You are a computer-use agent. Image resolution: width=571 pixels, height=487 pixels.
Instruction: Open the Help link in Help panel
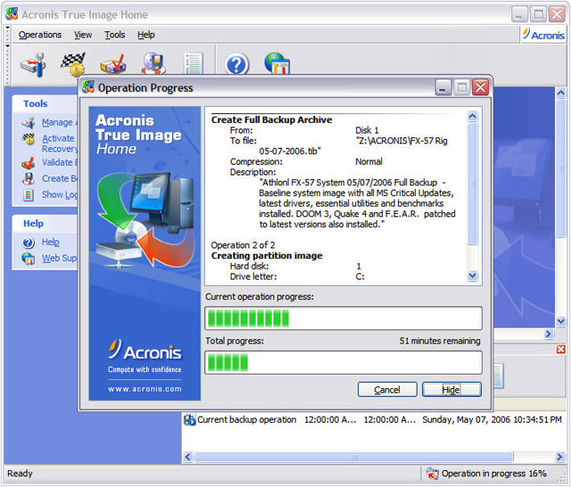50,242
